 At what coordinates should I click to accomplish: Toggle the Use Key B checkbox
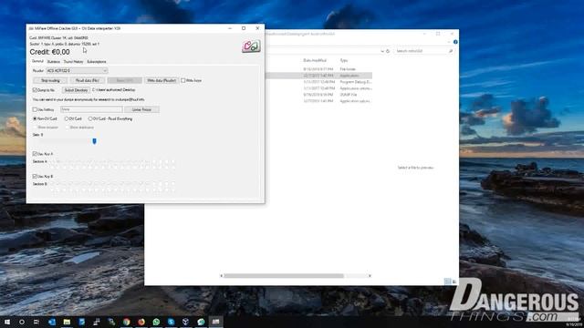(35, 176)
